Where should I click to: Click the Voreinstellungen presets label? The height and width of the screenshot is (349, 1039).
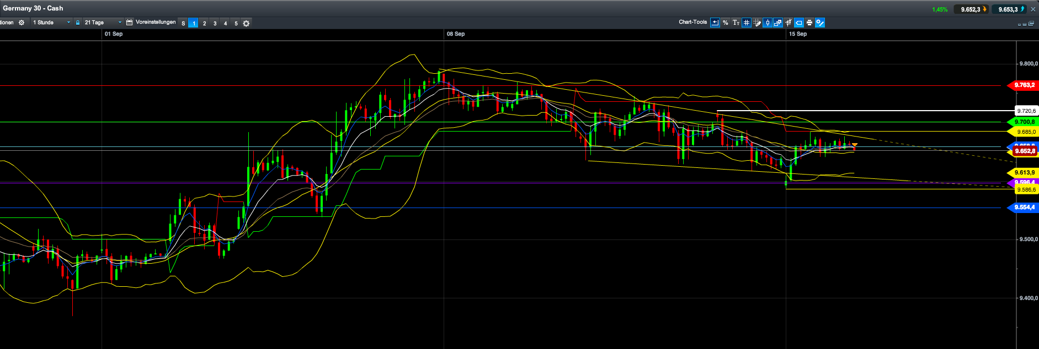(156, 22)
